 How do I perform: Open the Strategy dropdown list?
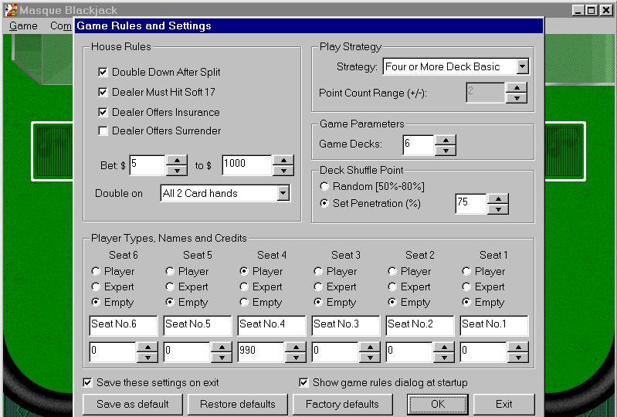(522, 66)
